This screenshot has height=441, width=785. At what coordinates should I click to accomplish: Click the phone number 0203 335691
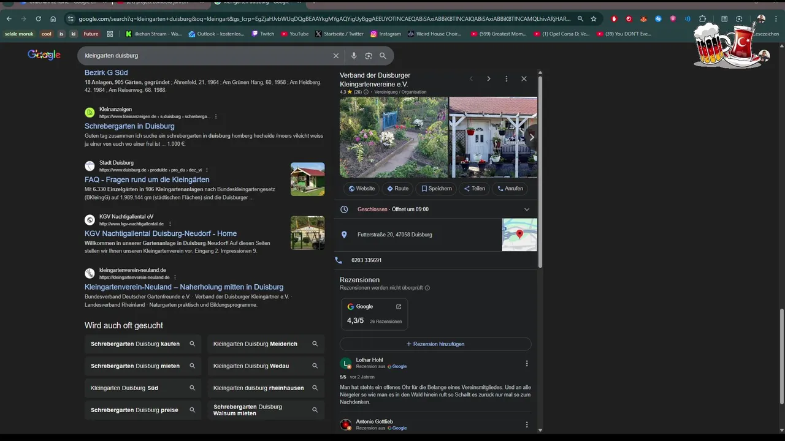367,260
